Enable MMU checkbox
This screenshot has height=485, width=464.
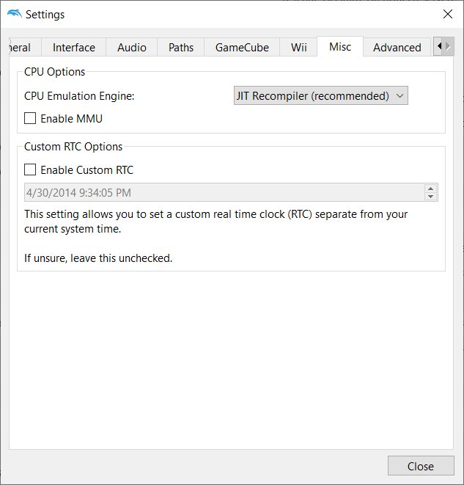click(x=30, y=118)
